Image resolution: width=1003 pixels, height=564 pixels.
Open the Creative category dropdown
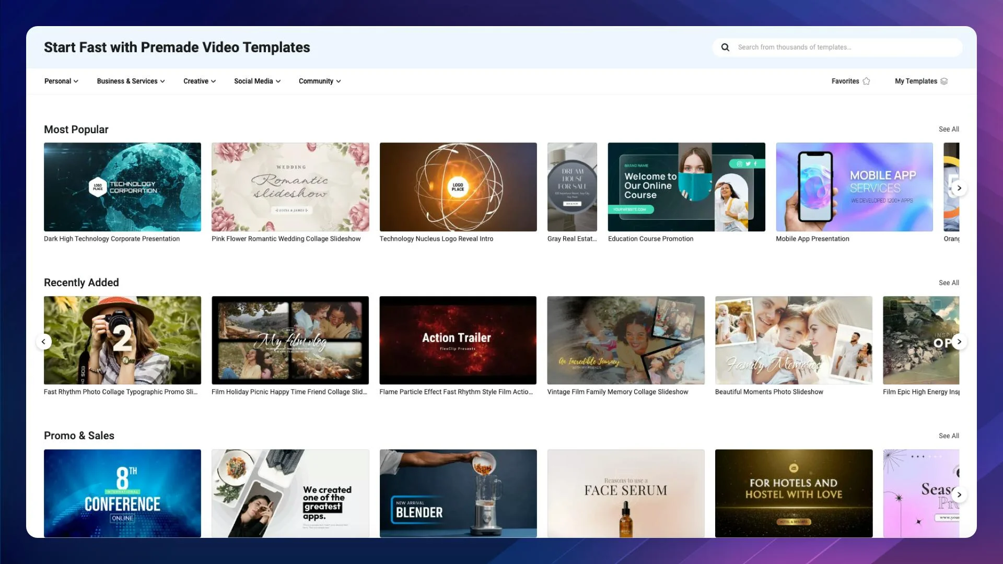tap(200, 81)
